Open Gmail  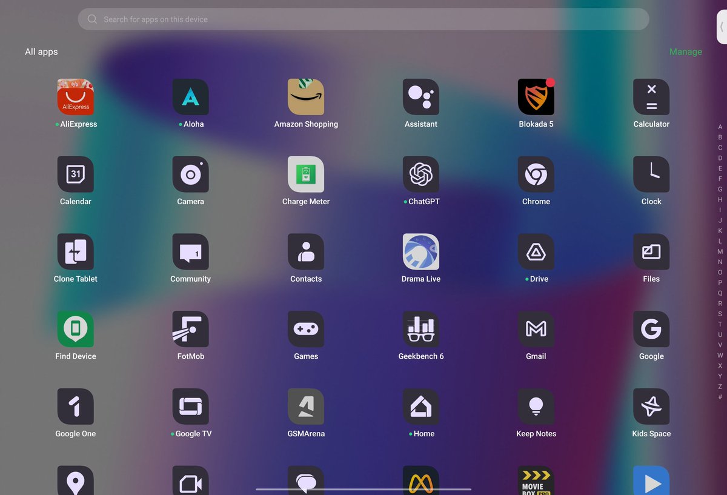click(x=536, y=330)
